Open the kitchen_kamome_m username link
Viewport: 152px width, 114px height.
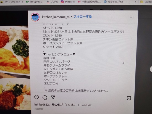[56, 17]
